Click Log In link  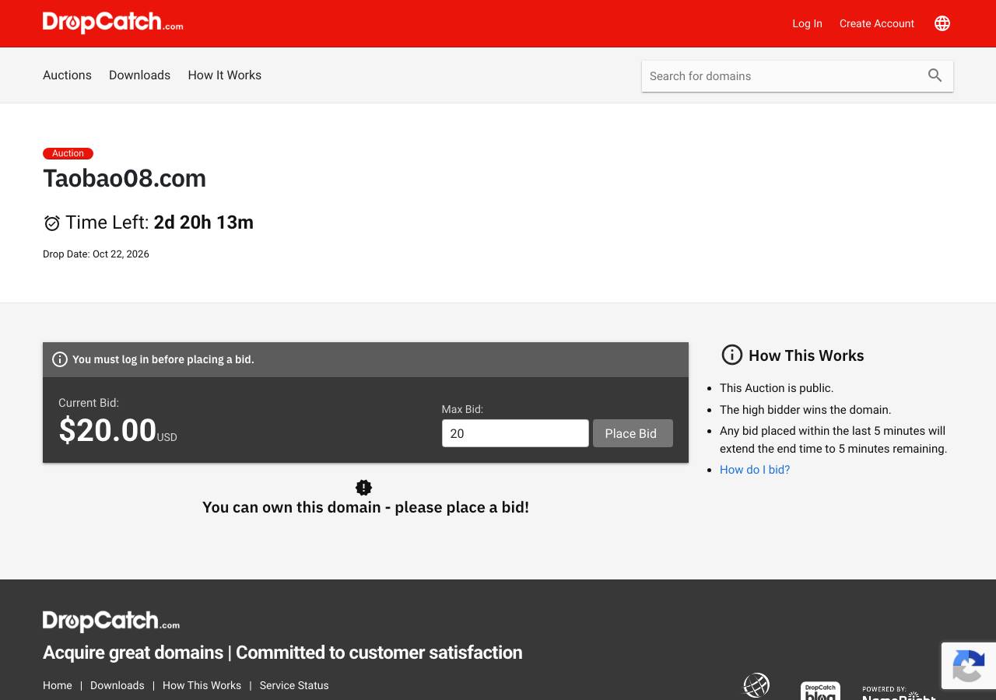(807, 23)
